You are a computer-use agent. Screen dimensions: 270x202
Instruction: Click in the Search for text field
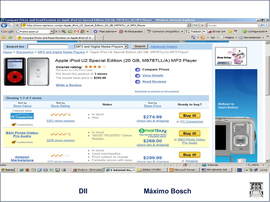48,47
